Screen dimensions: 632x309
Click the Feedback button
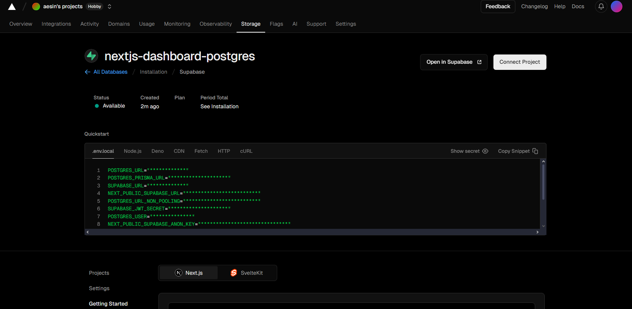tap(498, 7)
